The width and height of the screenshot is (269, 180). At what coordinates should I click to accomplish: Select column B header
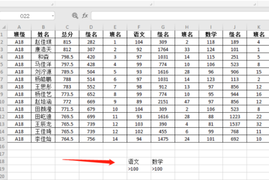(x=43, y=27)
